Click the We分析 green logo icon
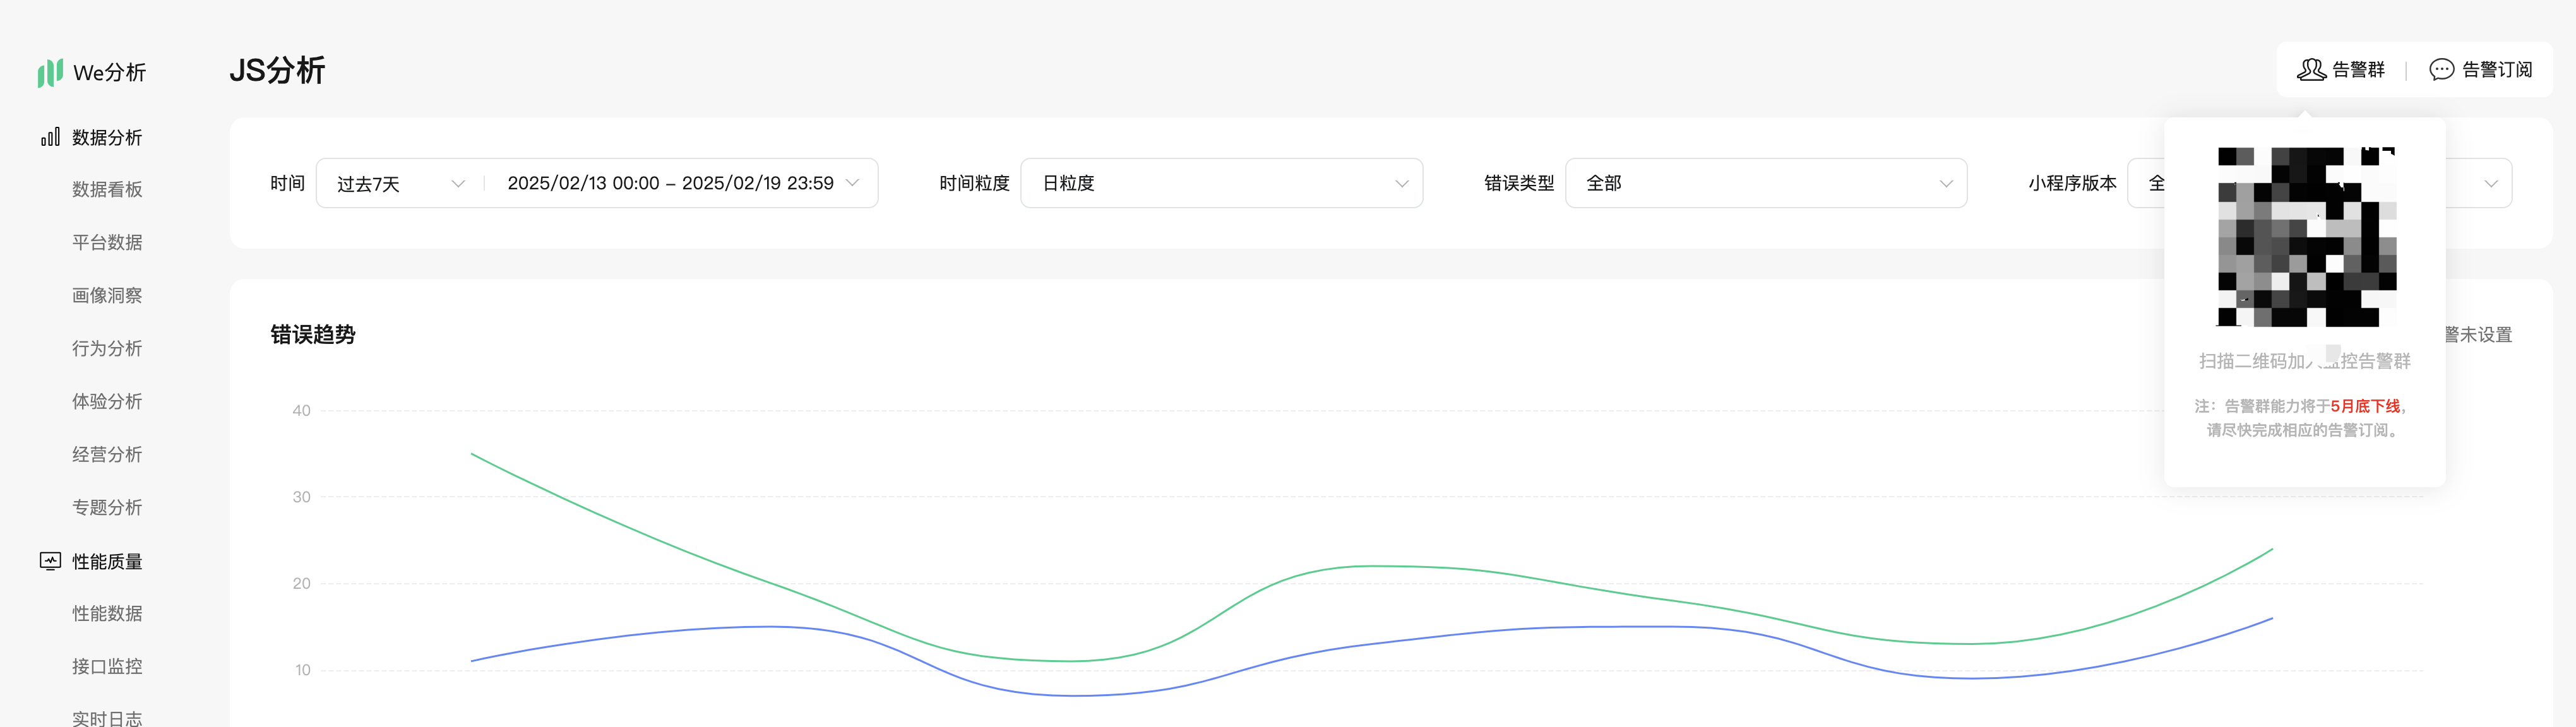Screen dimensions: 2576x727 [50, 72]
